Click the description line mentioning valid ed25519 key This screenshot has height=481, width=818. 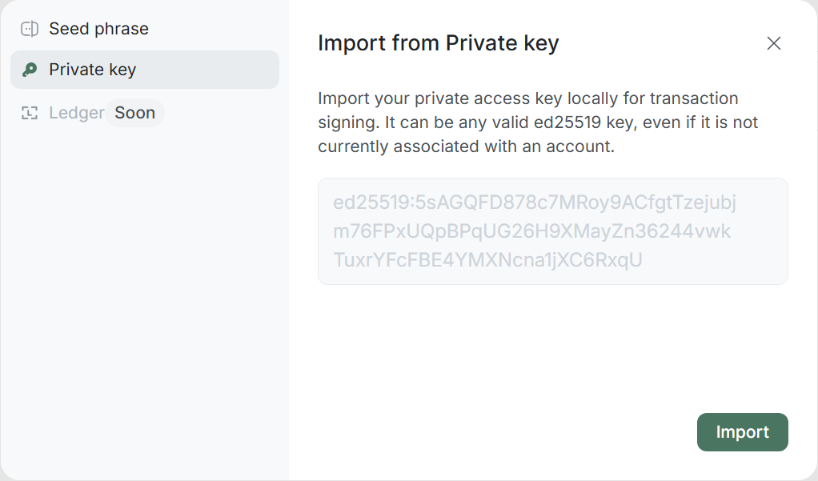[537, 122]
